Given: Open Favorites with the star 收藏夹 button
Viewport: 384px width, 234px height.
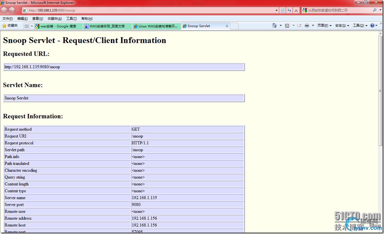Looking at the screenshot, I should click(10, 26).
